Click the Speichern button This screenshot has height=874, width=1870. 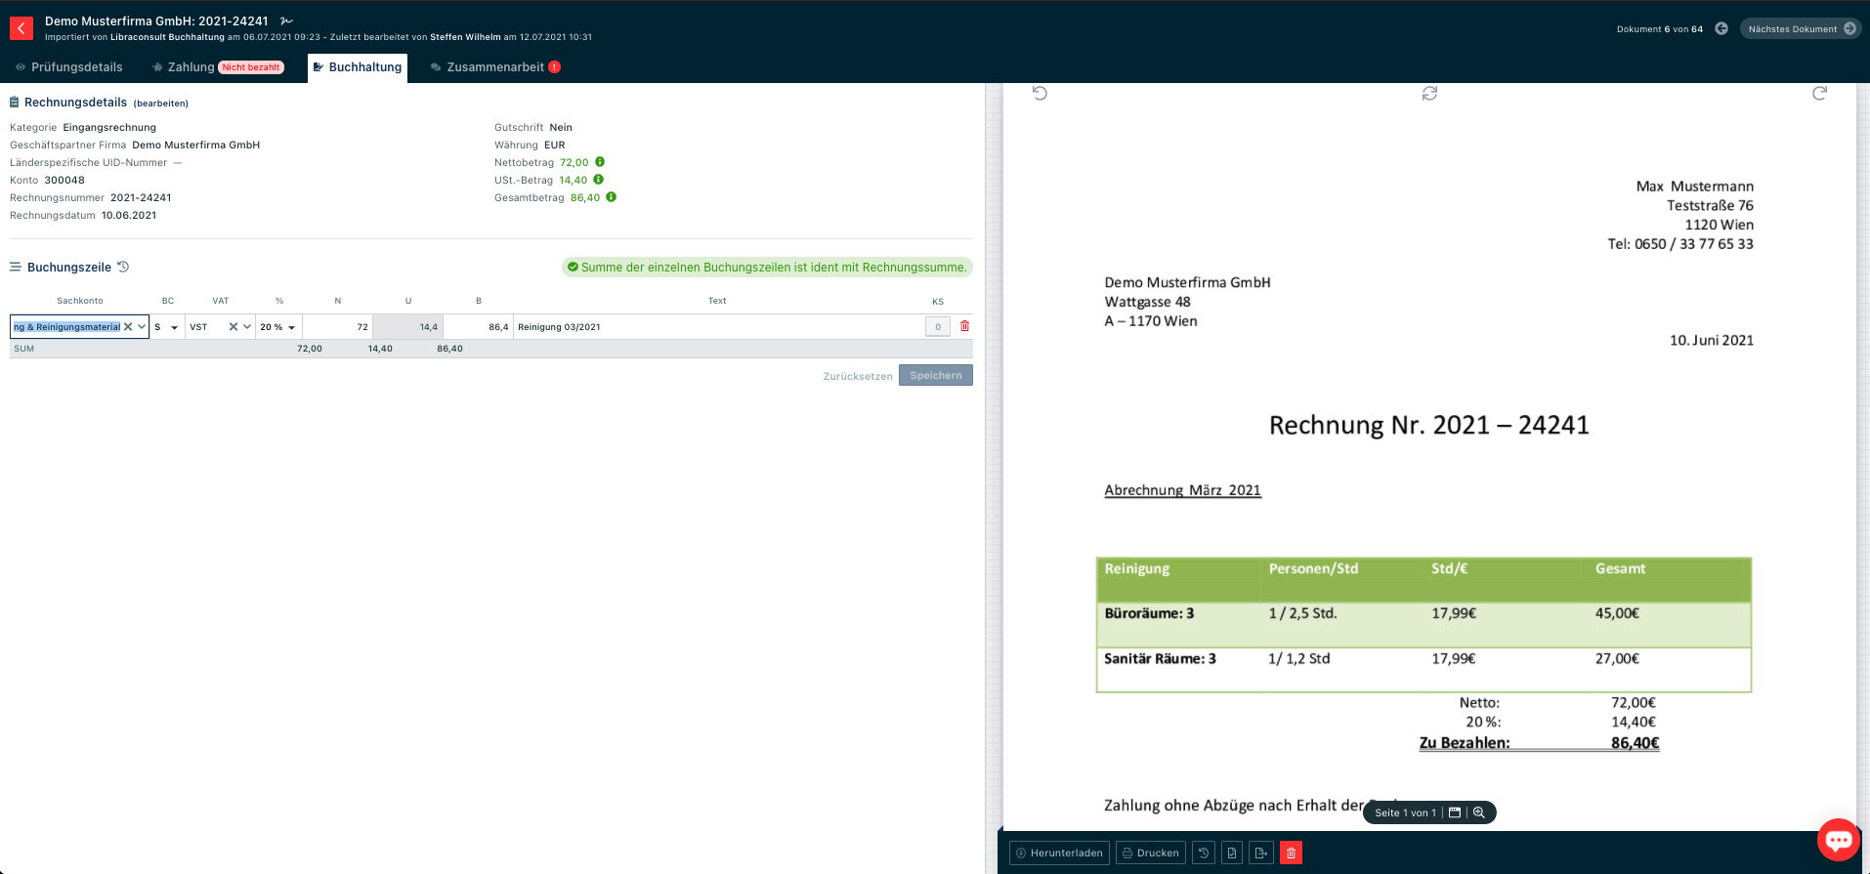click(x=935, y=376)
